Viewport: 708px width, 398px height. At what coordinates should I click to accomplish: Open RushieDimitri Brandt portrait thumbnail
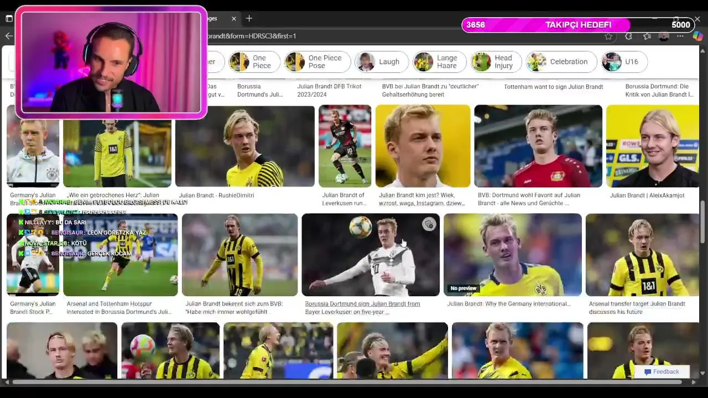click(245, 146)
